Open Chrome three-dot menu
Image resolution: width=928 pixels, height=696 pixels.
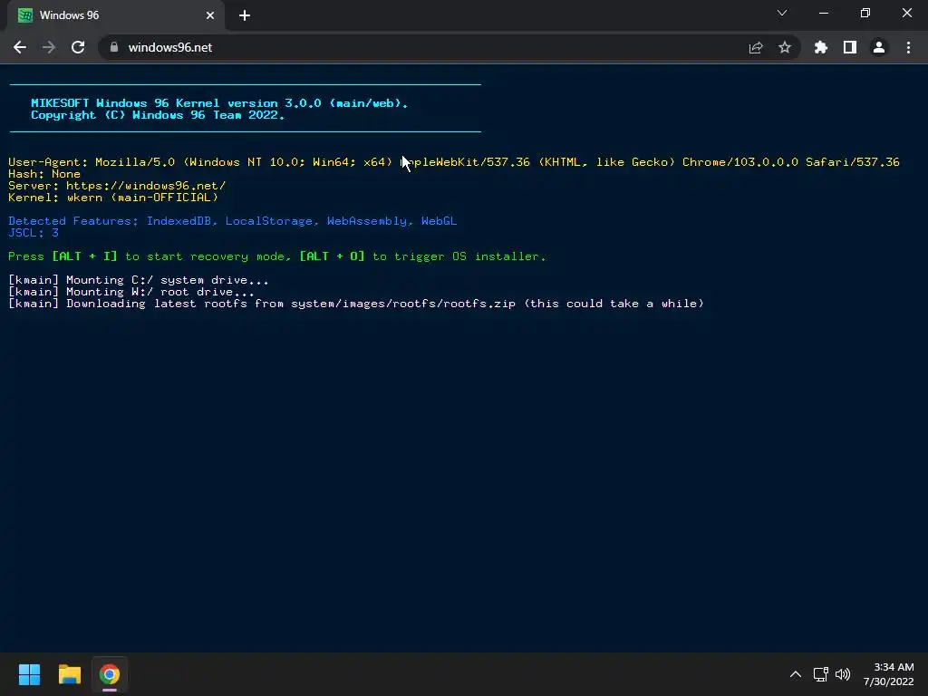(908, 47)
